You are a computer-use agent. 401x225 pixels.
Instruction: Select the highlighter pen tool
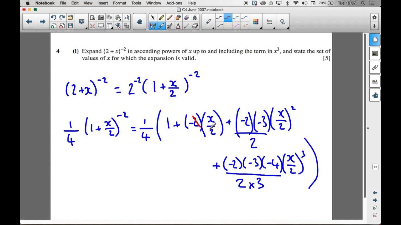[161, 17]
